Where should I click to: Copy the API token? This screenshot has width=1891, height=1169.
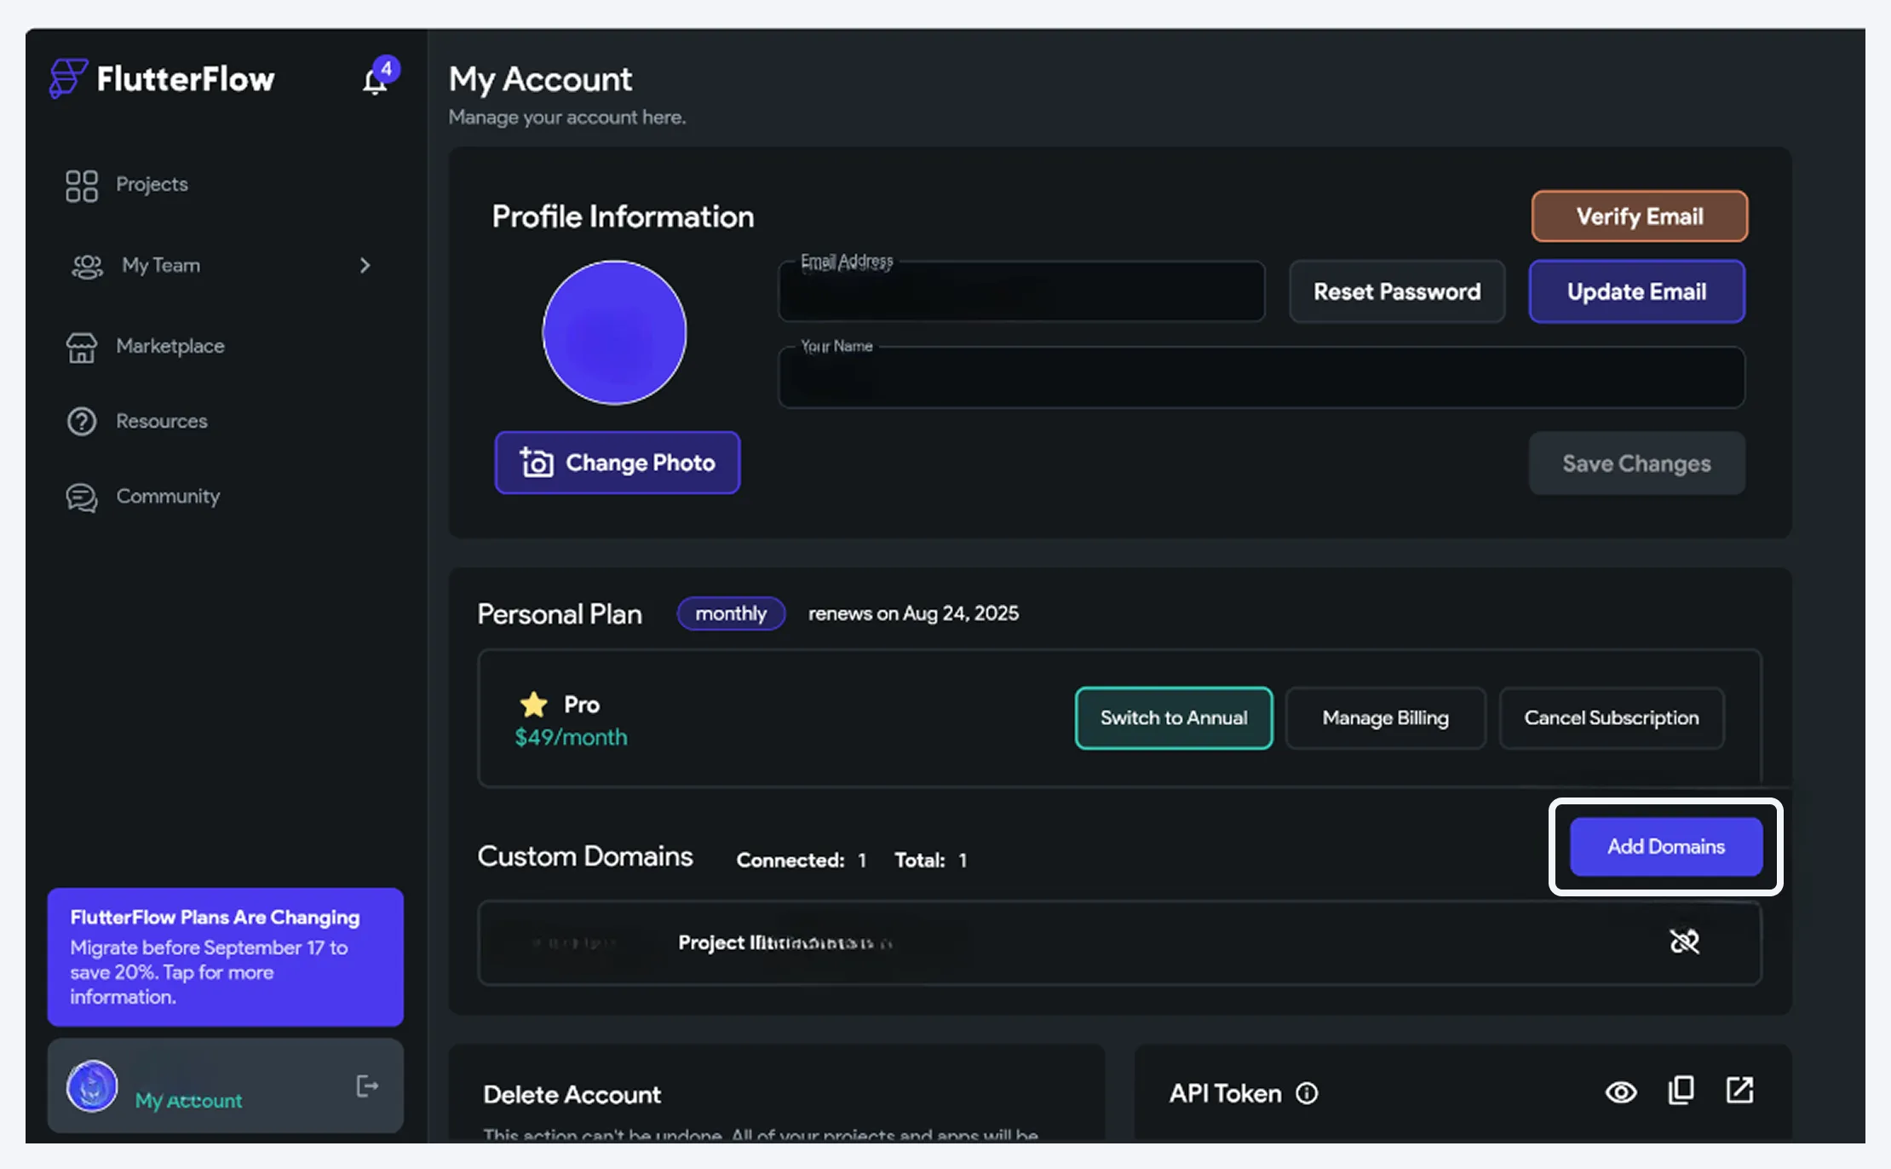pyautogui.click(x=1681, y=1091)
